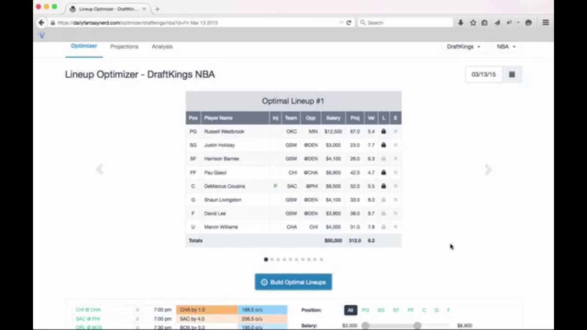Grab the minimum salary slider handle
Image resolution: width=587 pixels, height=330 pixels.
(365, 325)
